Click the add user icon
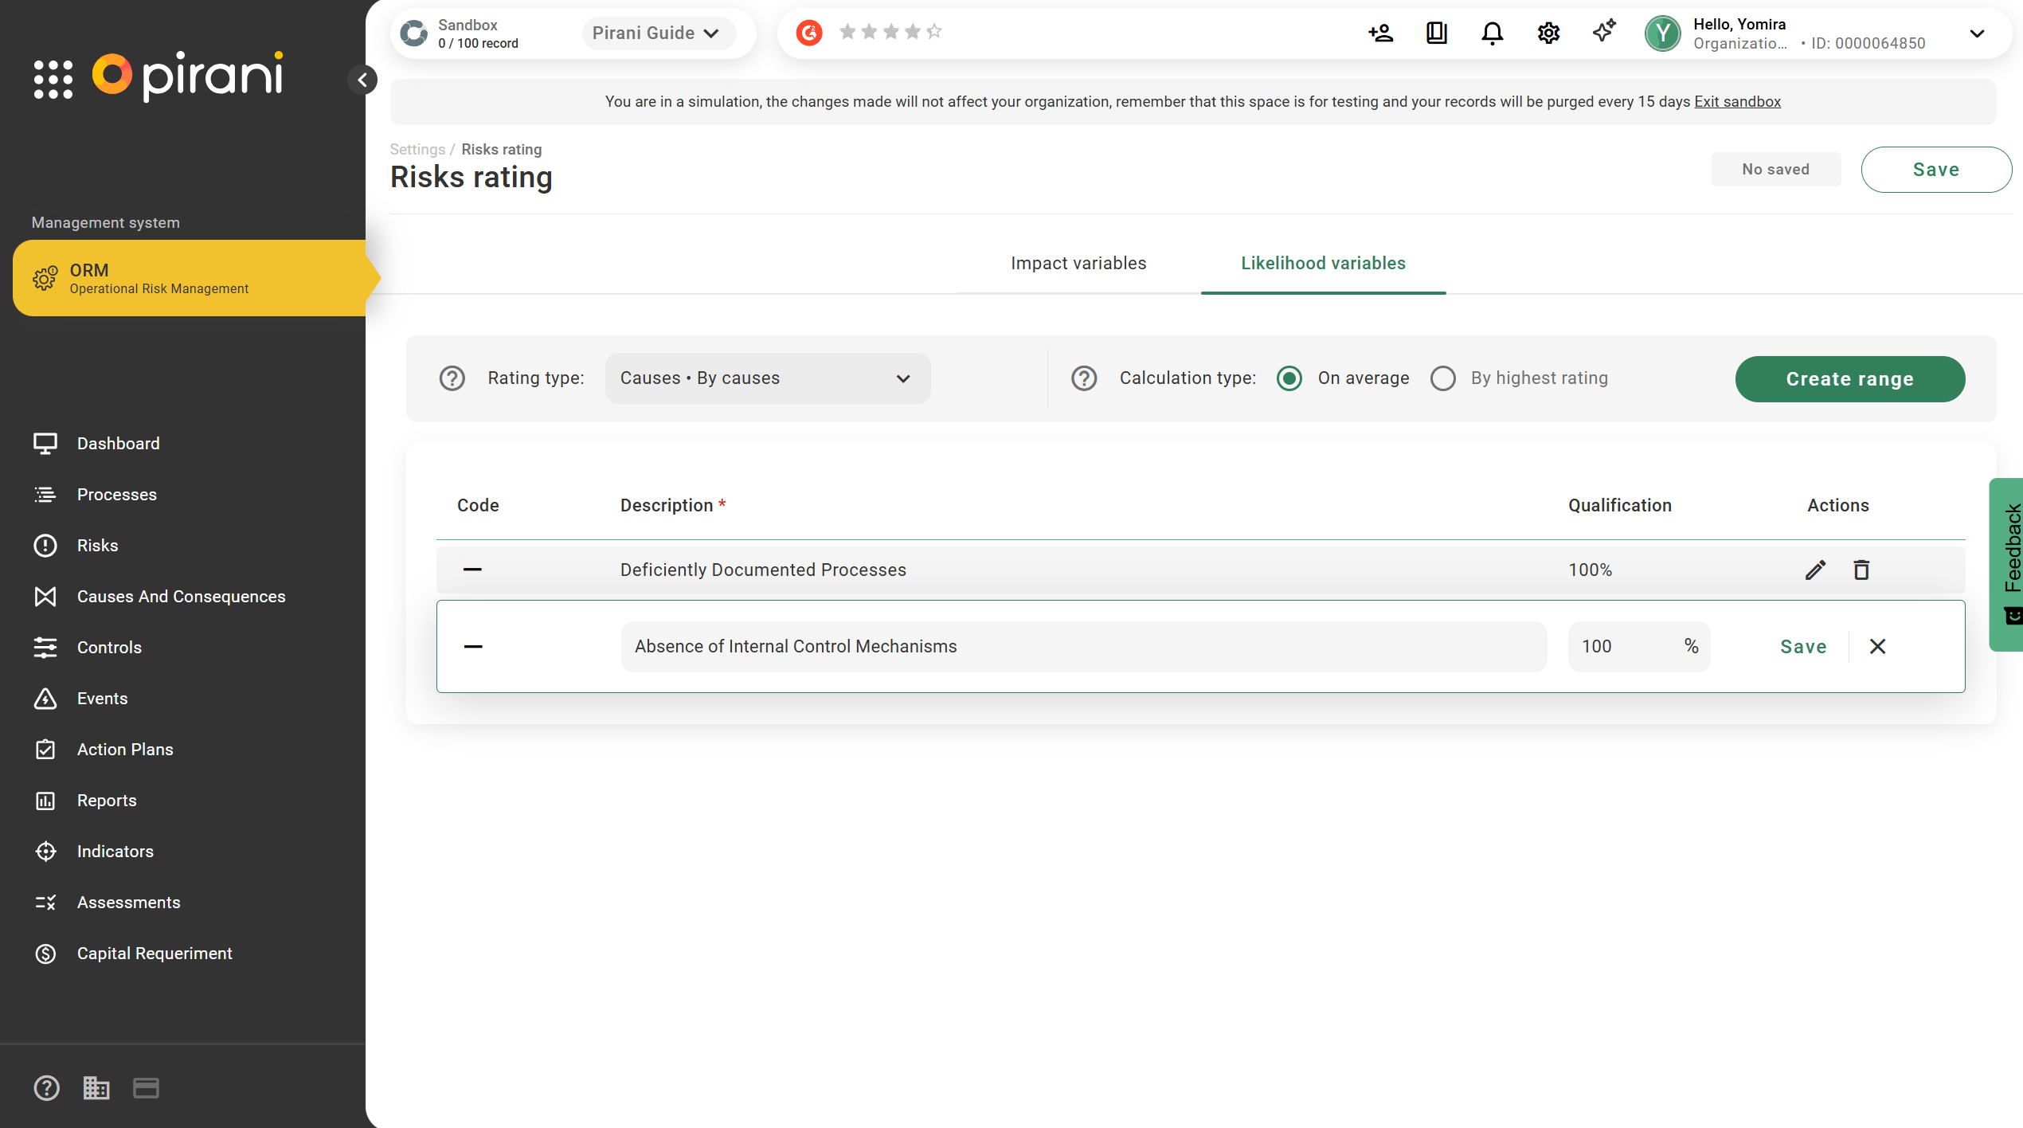Viewport: 2023px width, 1128px height. coord(1380,33)
